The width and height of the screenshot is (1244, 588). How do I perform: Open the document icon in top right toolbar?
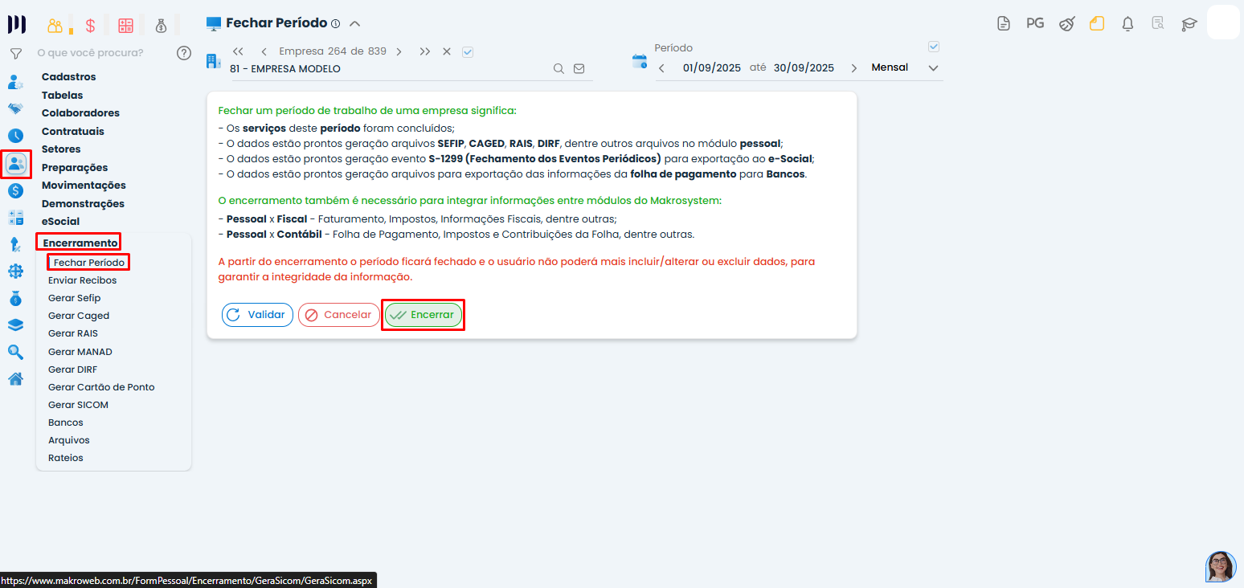coord(1003,23)
